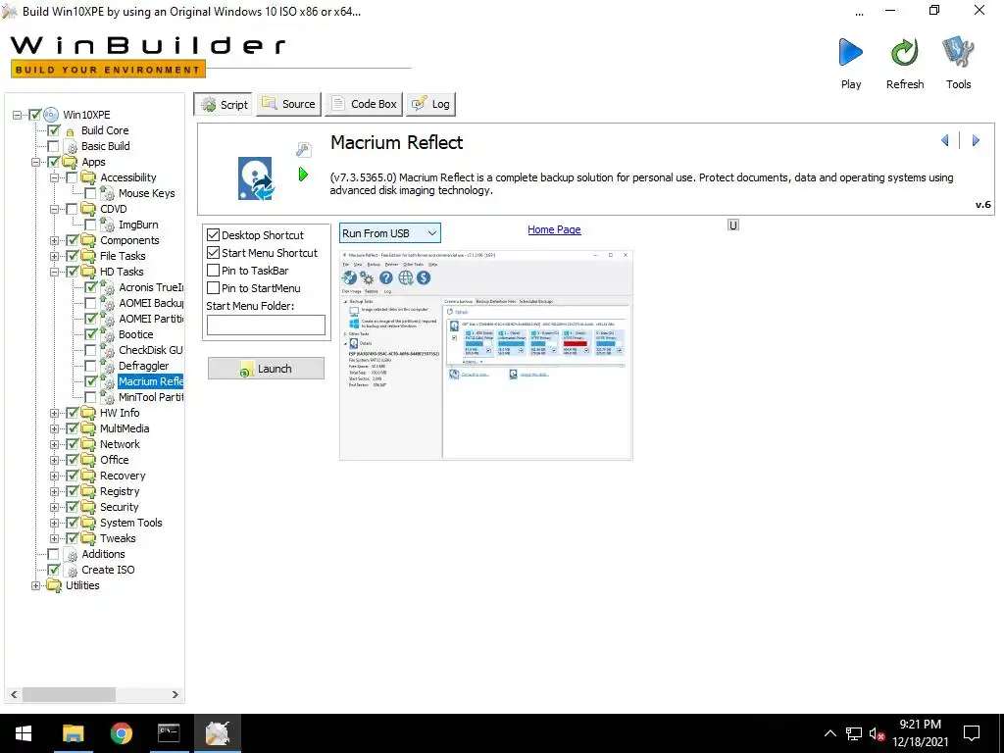
Task: Select the Office tree item
Action: [114, 460]
